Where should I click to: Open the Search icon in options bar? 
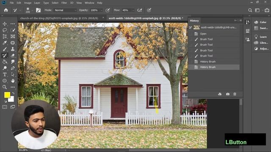(250, 10)
